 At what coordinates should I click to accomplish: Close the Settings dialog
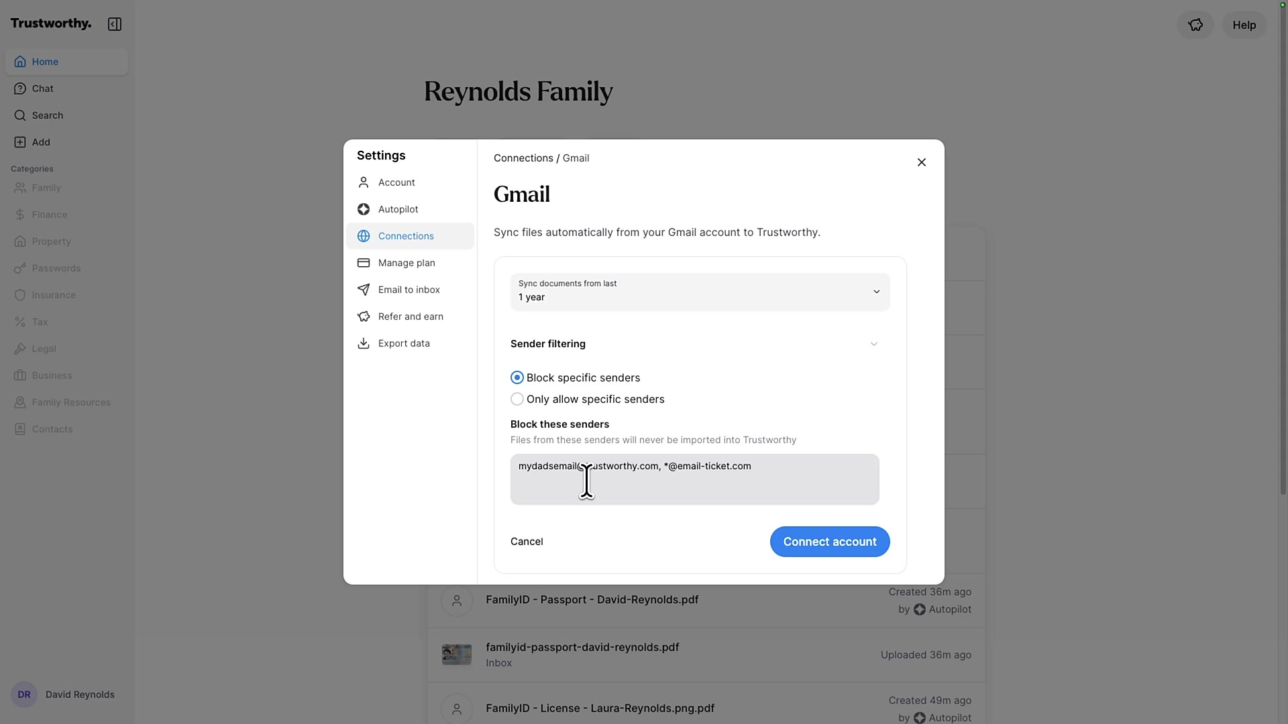pos(922,162)
